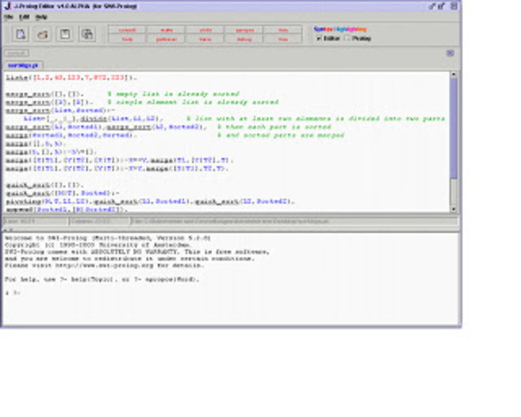The width and height of the screenshot is (521, 417).
Task: Click the 'Welcome to SWI-Prolog' console line
Action: 108,238
